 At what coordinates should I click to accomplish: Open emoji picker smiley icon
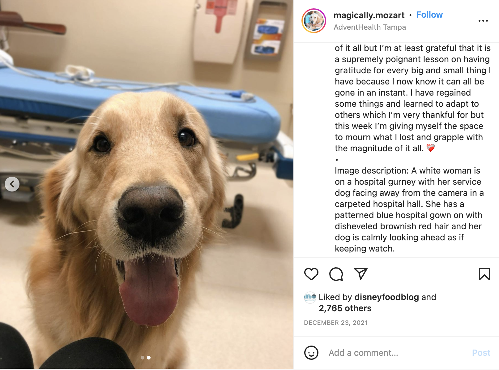click(311, 353)
